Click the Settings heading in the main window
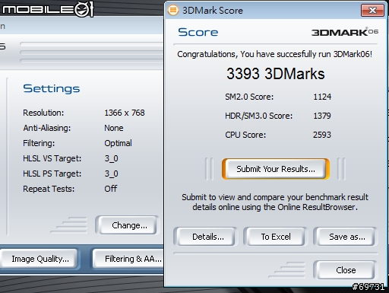The image size is (389, 293). pyautogui.click(x=52, y=89)
